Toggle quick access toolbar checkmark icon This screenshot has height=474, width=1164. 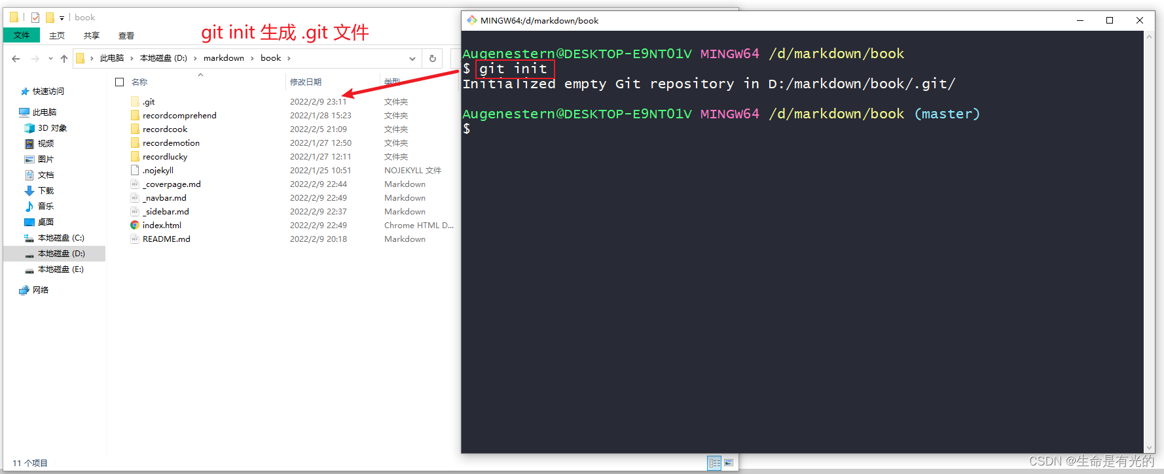pos(35,18)
